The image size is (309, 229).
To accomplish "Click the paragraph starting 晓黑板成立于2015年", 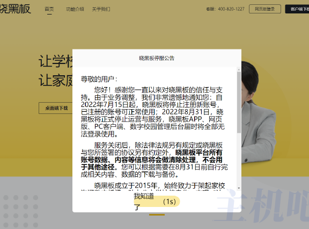I will (x=153, y=186).
